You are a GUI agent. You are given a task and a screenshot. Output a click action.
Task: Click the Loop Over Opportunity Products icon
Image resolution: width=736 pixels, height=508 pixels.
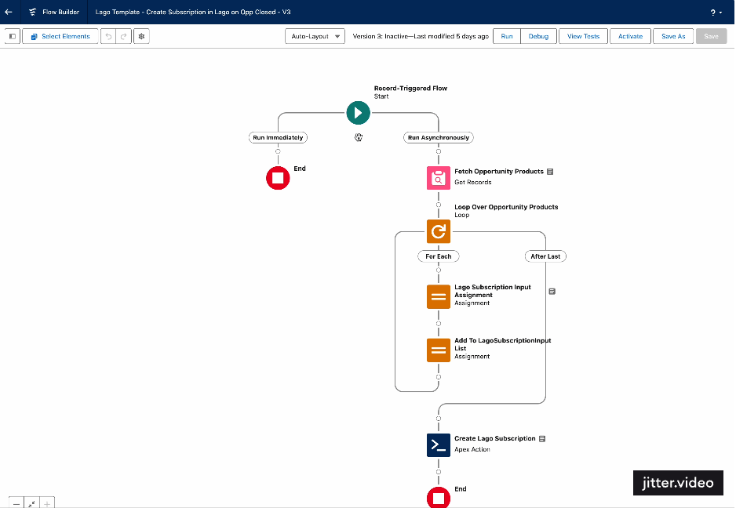pyautogui.click(x=438, y=231)
